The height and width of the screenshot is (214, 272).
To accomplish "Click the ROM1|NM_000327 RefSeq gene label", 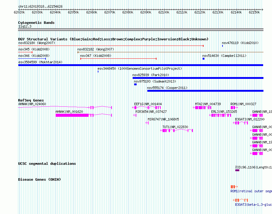I will (243, 104).
